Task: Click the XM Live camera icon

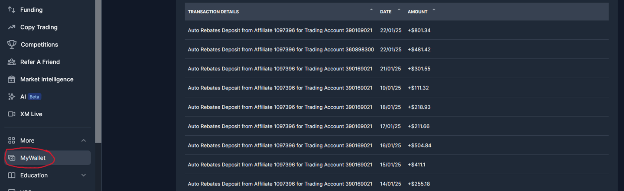Action: 12,114
